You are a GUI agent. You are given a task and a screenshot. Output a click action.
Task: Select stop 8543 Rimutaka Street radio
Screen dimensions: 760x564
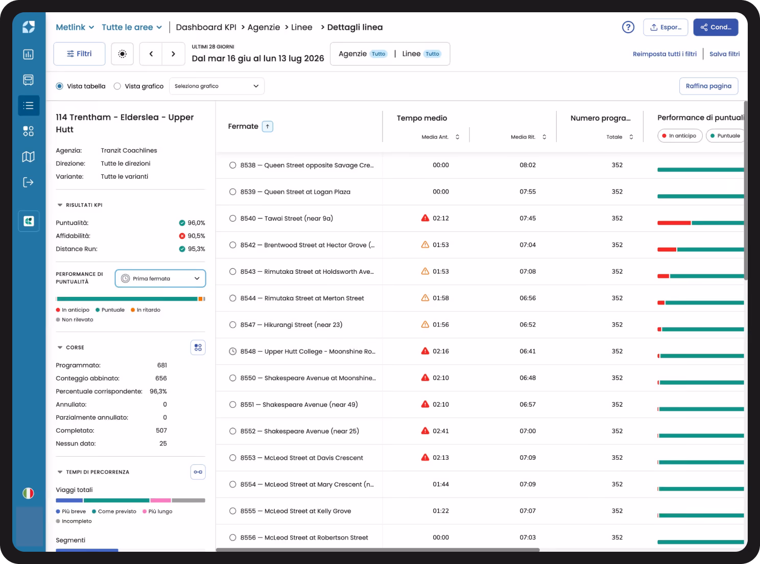click(x=233, y=271)
